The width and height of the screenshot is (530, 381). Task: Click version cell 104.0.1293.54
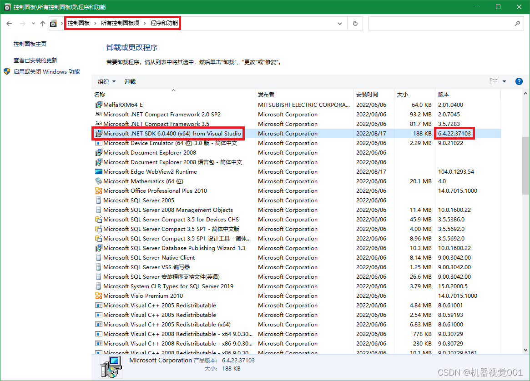pyautogui.click(x=456, y=171)
